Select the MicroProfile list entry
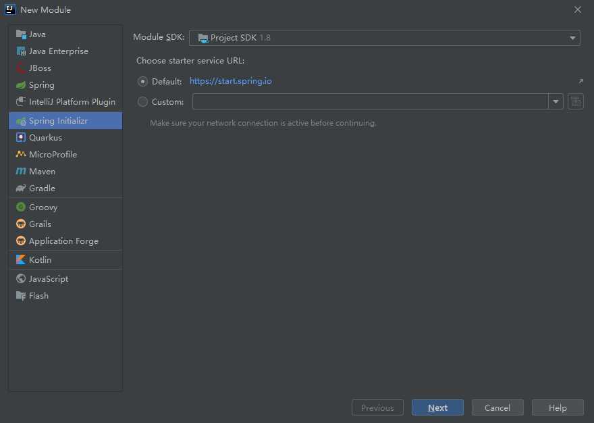The image size is (594, 423). coord(65,155)
